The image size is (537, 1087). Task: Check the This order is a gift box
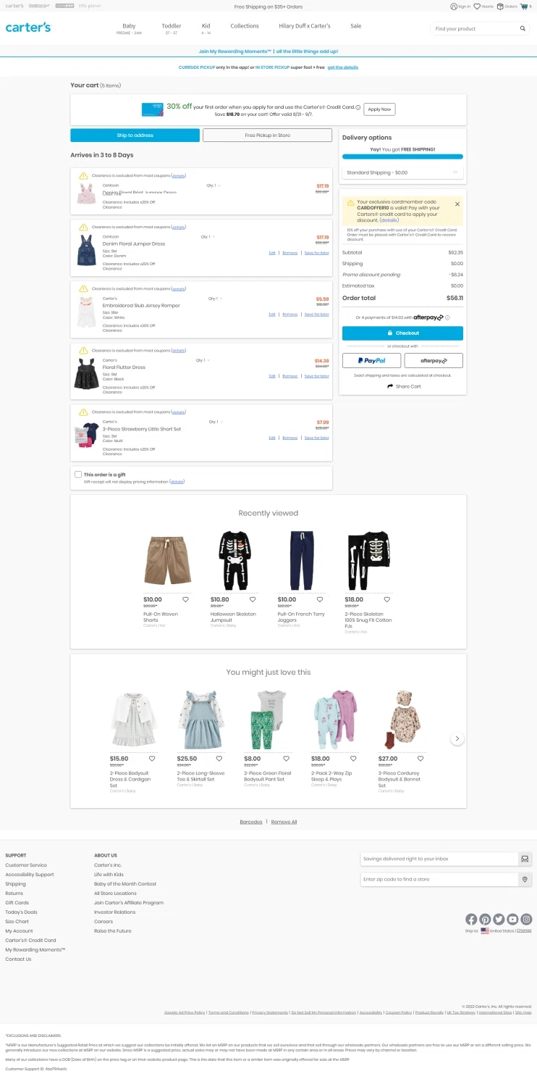coord(78,475)
